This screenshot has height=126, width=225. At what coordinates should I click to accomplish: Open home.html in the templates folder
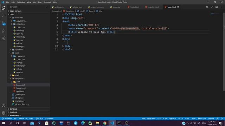(x=29, y=88)
